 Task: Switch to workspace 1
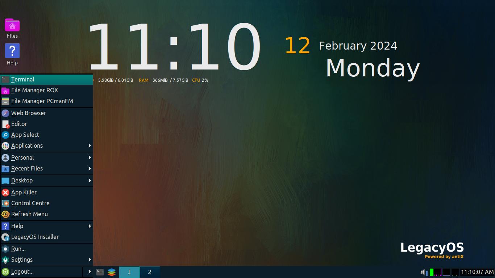(x=129, y=272)
